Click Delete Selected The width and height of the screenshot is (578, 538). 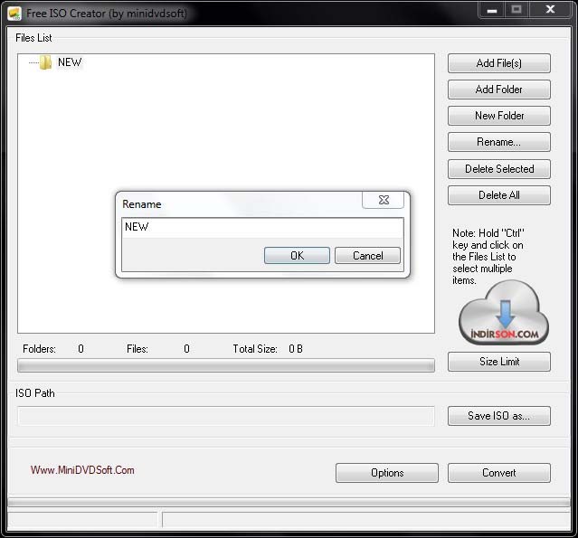point(499,169)
